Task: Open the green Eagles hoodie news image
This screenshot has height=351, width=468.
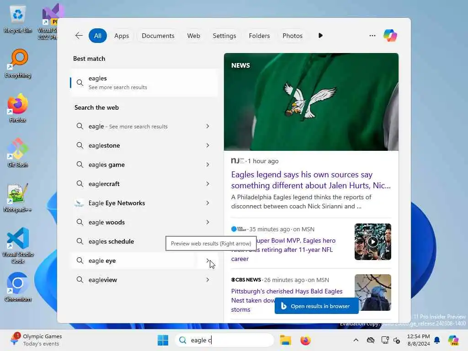Action: [x=311, y=102]
